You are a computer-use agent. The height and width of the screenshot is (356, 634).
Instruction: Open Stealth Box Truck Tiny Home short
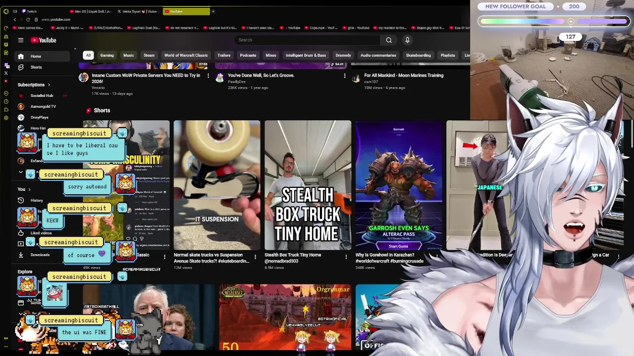[x=308, y=185]
